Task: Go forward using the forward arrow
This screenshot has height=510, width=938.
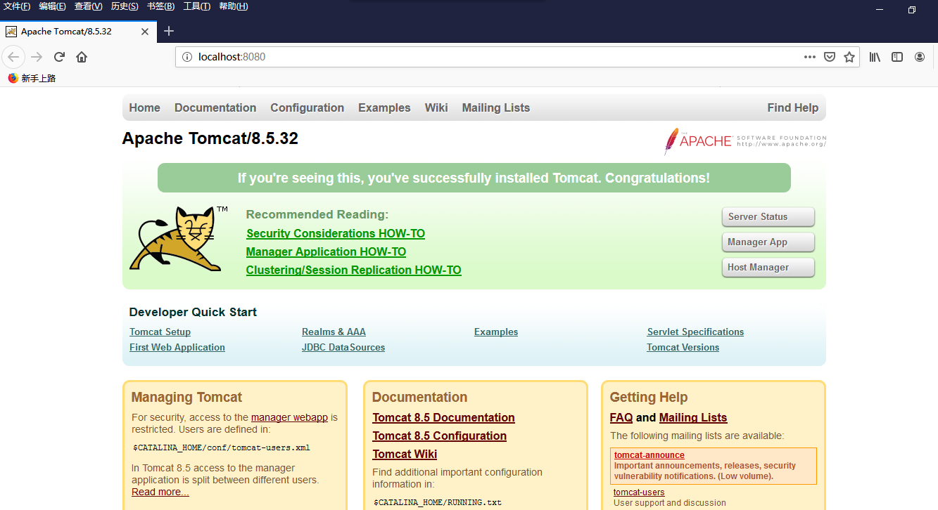Action: [37, 57]
